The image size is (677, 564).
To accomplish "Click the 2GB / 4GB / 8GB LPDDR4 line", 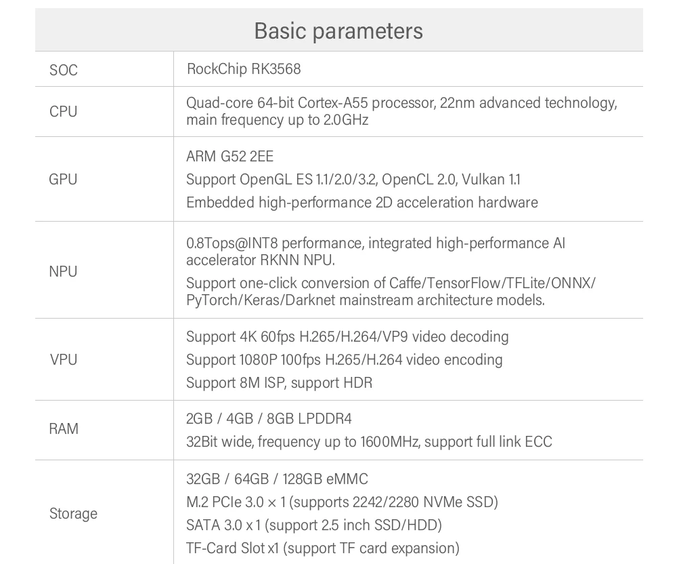I will [x=269, y=419].
